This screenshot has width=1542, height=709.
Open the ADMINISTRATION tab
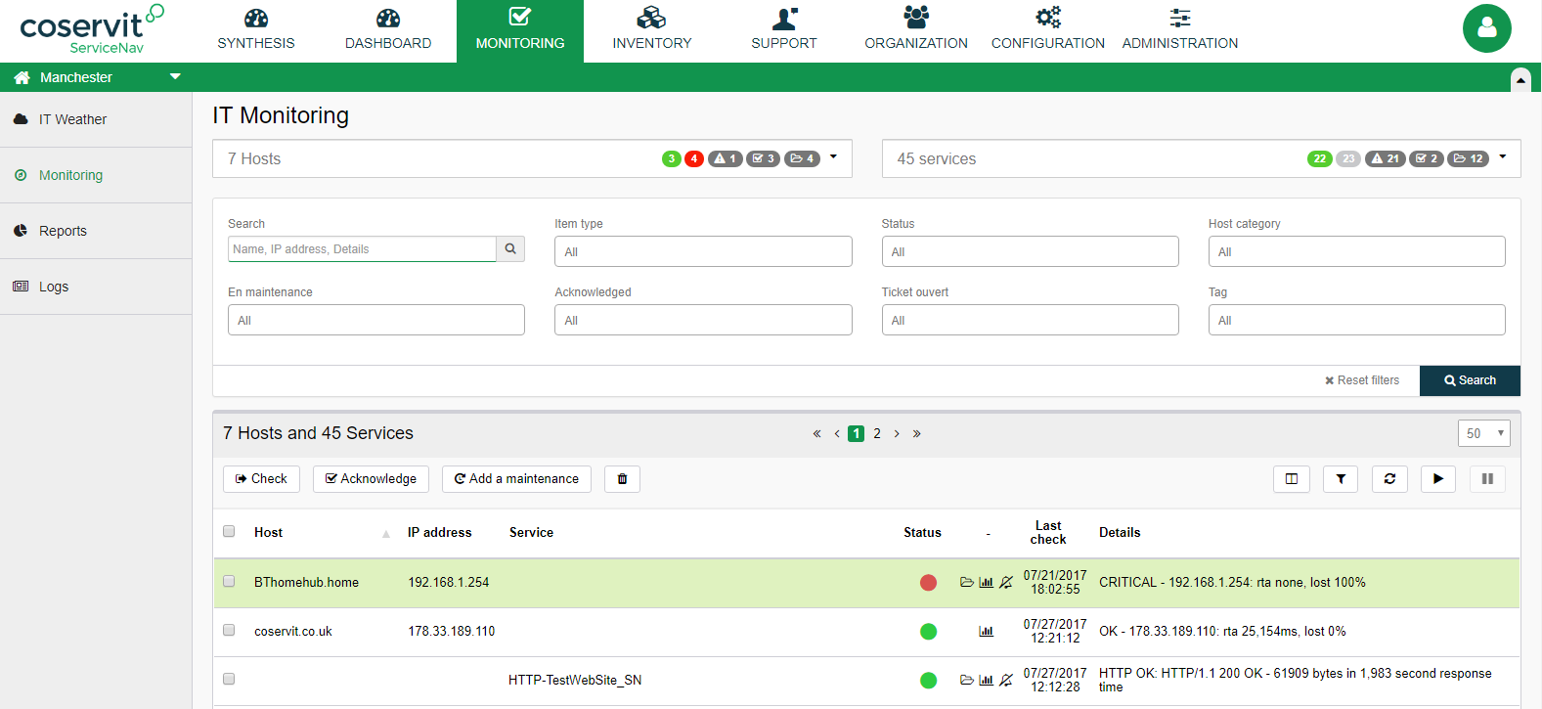tap(1180, 31)
